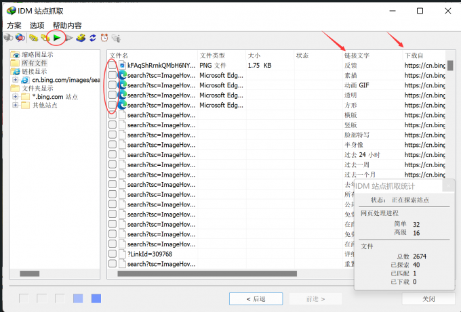Image resolution: width=461 pixels, height=312 pixels.
Task: Click the 1.75 KB size cell
Action: click(259, 66)
